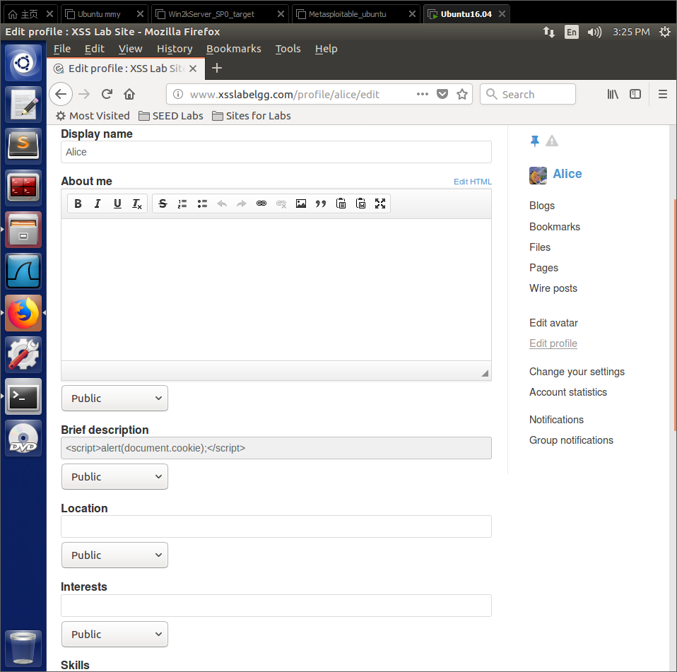The height and width of the screenshot is (672, 677).
Task: Open Edit avatar link
Action: coord(553,323)
